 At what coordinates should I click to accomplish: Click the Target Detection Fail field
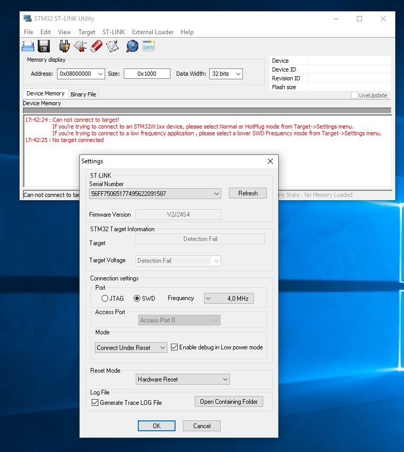(x=200, y=239)
